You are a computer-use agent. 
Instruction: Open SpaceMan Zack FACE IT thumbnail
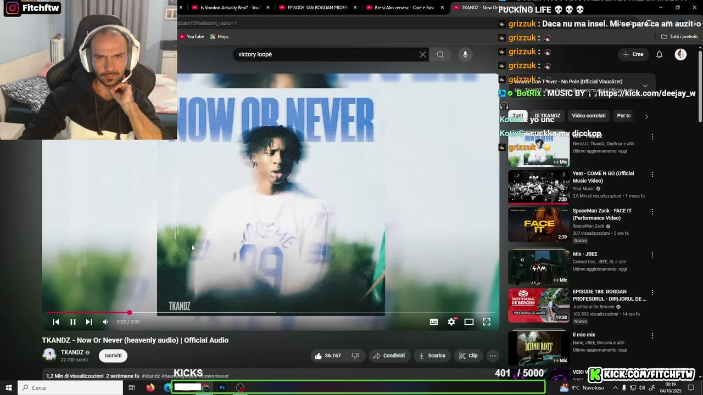539,224
